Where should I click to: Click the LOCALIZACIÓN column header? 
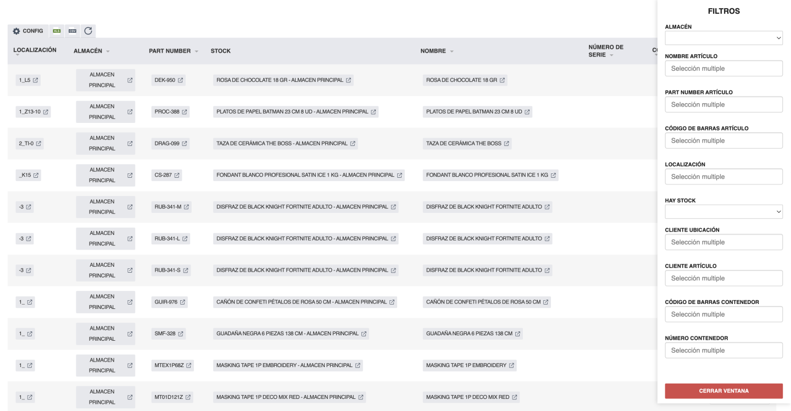tap(35, 50)
